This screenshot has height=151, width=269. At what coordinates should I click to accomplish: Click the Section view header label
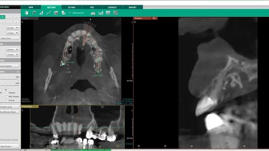click(x=142, y=18)
